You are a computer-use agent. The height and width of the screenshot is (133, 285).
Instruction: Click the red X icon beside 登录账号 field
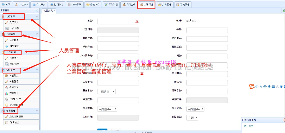(142, 74)
